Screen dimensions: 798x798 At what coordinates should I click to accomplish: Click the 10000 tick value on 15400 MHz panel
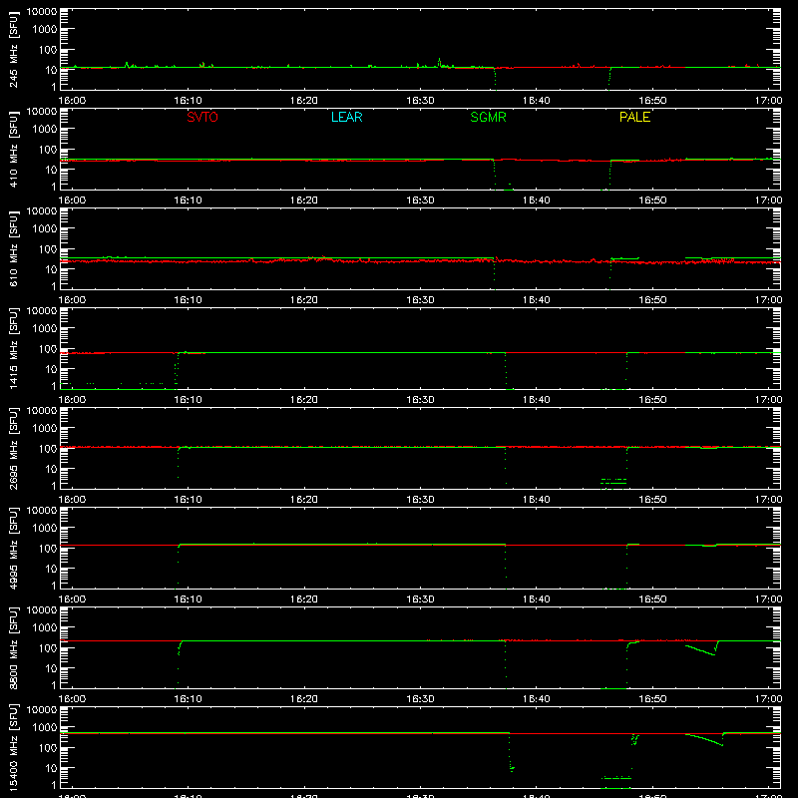coord(42,710)
